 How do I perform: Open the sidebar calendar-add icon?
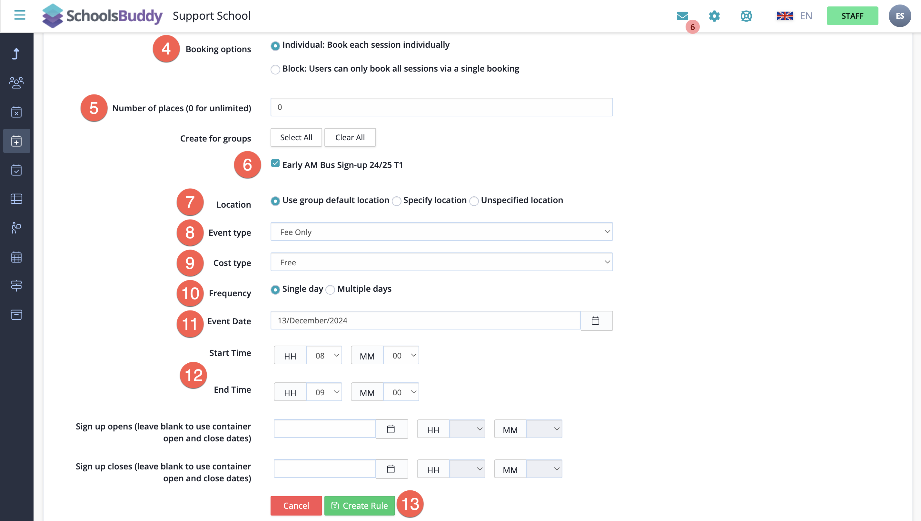16,141
